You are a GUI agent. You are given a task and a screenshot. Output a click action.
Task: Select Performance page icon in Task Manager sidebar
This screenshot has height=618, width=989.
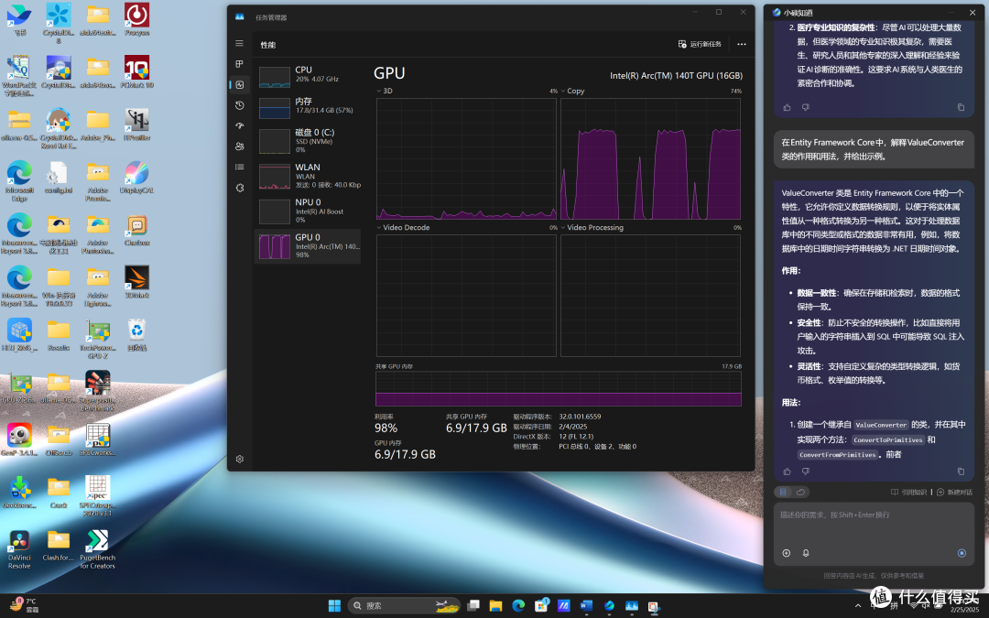[x=240, y=84]
